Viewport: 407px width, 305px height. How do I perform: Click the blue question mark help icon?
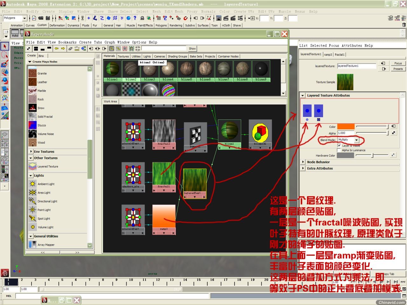click(135, 18)
